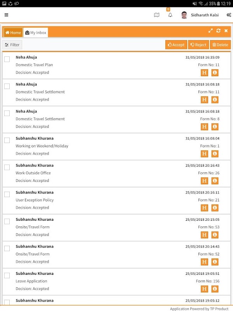233x311 pixels.
Task: View history for User Exception Policy request
Action: (204, 208)
